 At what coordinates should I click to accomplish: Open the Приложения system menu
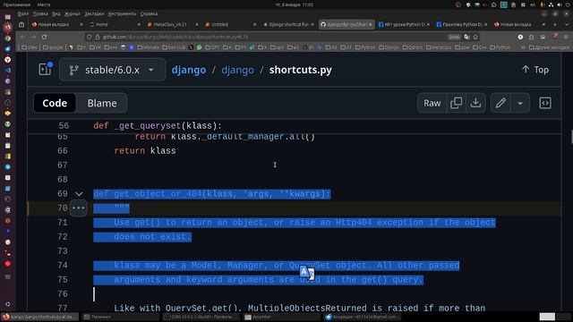17,4
